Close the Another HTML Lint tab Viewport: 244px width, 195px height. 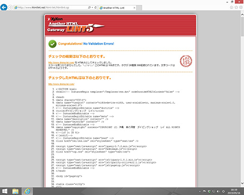(x=134, y=8)
